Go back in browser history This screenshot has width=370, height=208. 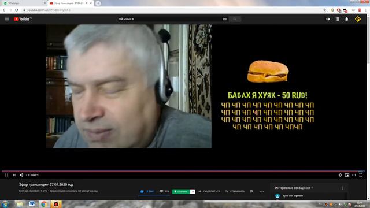pos(4,10)
